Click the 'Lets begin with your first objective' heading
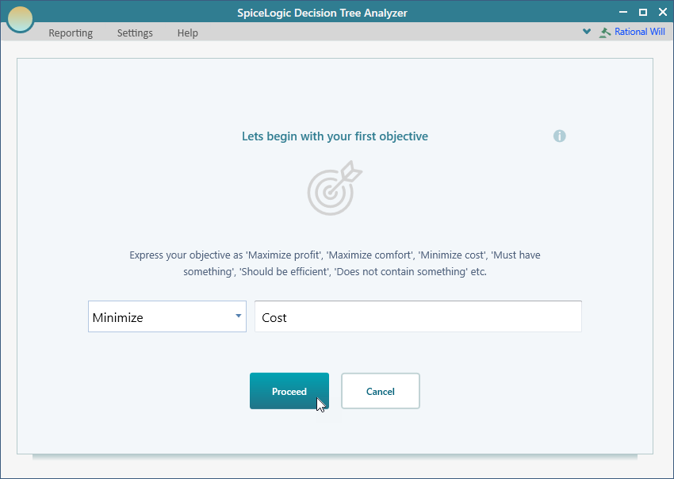Image resolution: width=674 pixels, height=479 pixels. 335,136
